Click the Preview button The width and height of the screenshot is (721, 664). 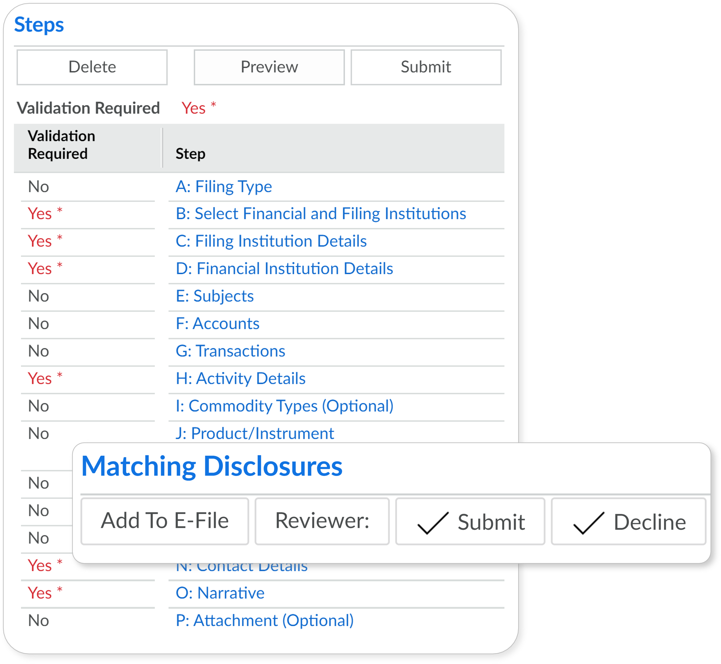[269, 67]
